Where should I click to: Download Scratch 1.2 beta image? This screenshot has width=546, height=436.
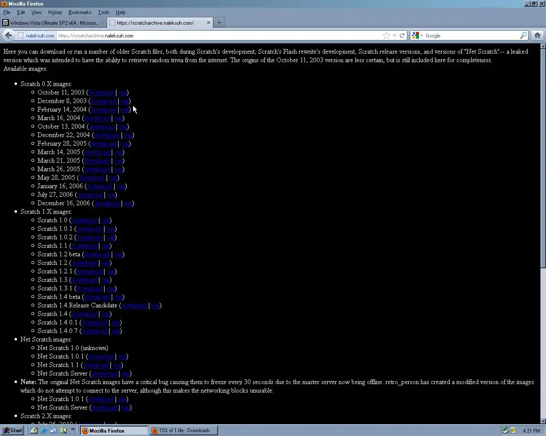97,254
